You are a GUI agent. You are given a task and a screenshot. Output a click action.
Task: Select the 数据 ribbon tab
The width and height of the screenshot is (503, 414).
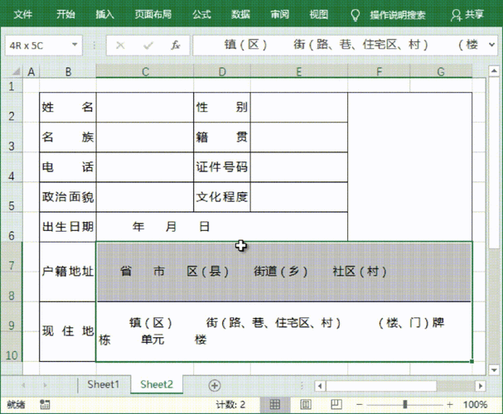240,14
